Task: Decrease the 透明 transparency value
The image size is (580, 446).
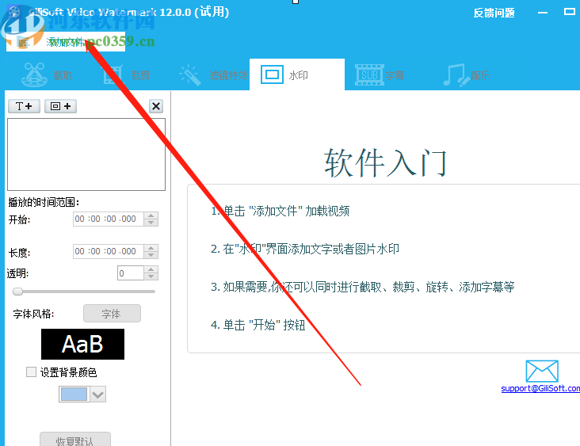Action: click(x=151, y=277)
